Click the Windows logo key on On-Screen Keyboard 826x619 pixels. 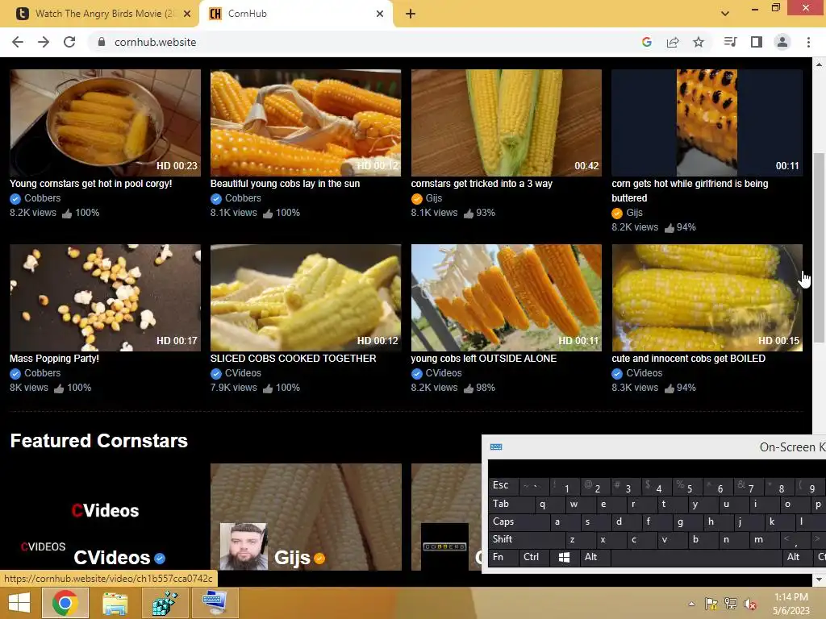(x=564, y=558)
